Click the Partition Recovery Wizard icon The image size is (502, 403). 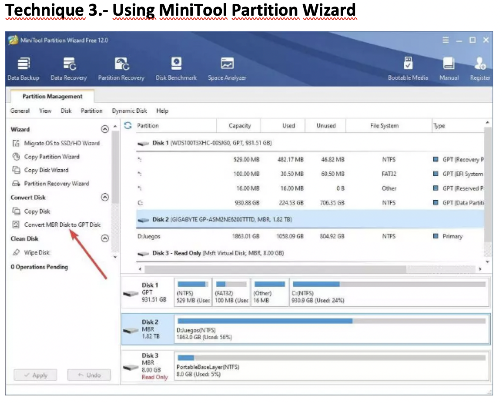click(16, 183)
